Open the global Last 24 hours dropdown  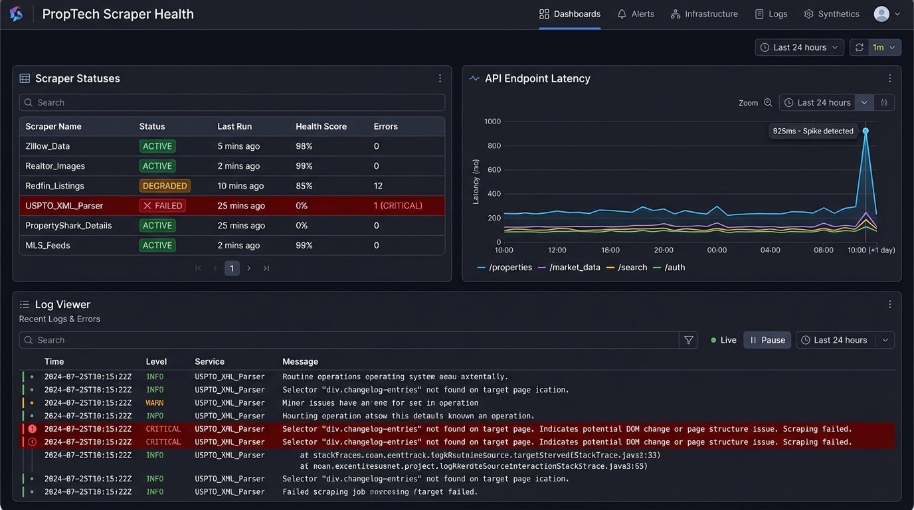point(800,47)
